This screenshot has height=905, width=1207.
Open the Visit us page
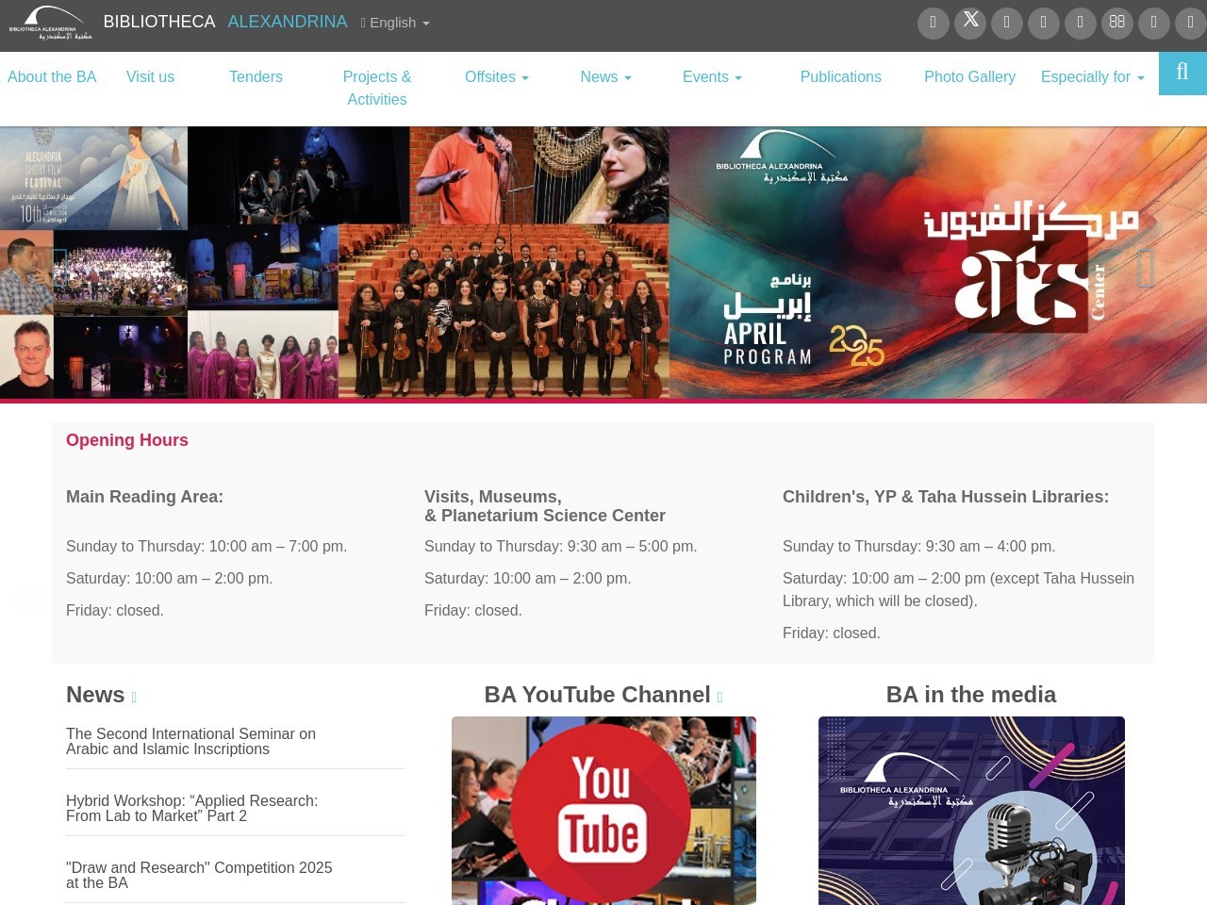tap(150, 77)
